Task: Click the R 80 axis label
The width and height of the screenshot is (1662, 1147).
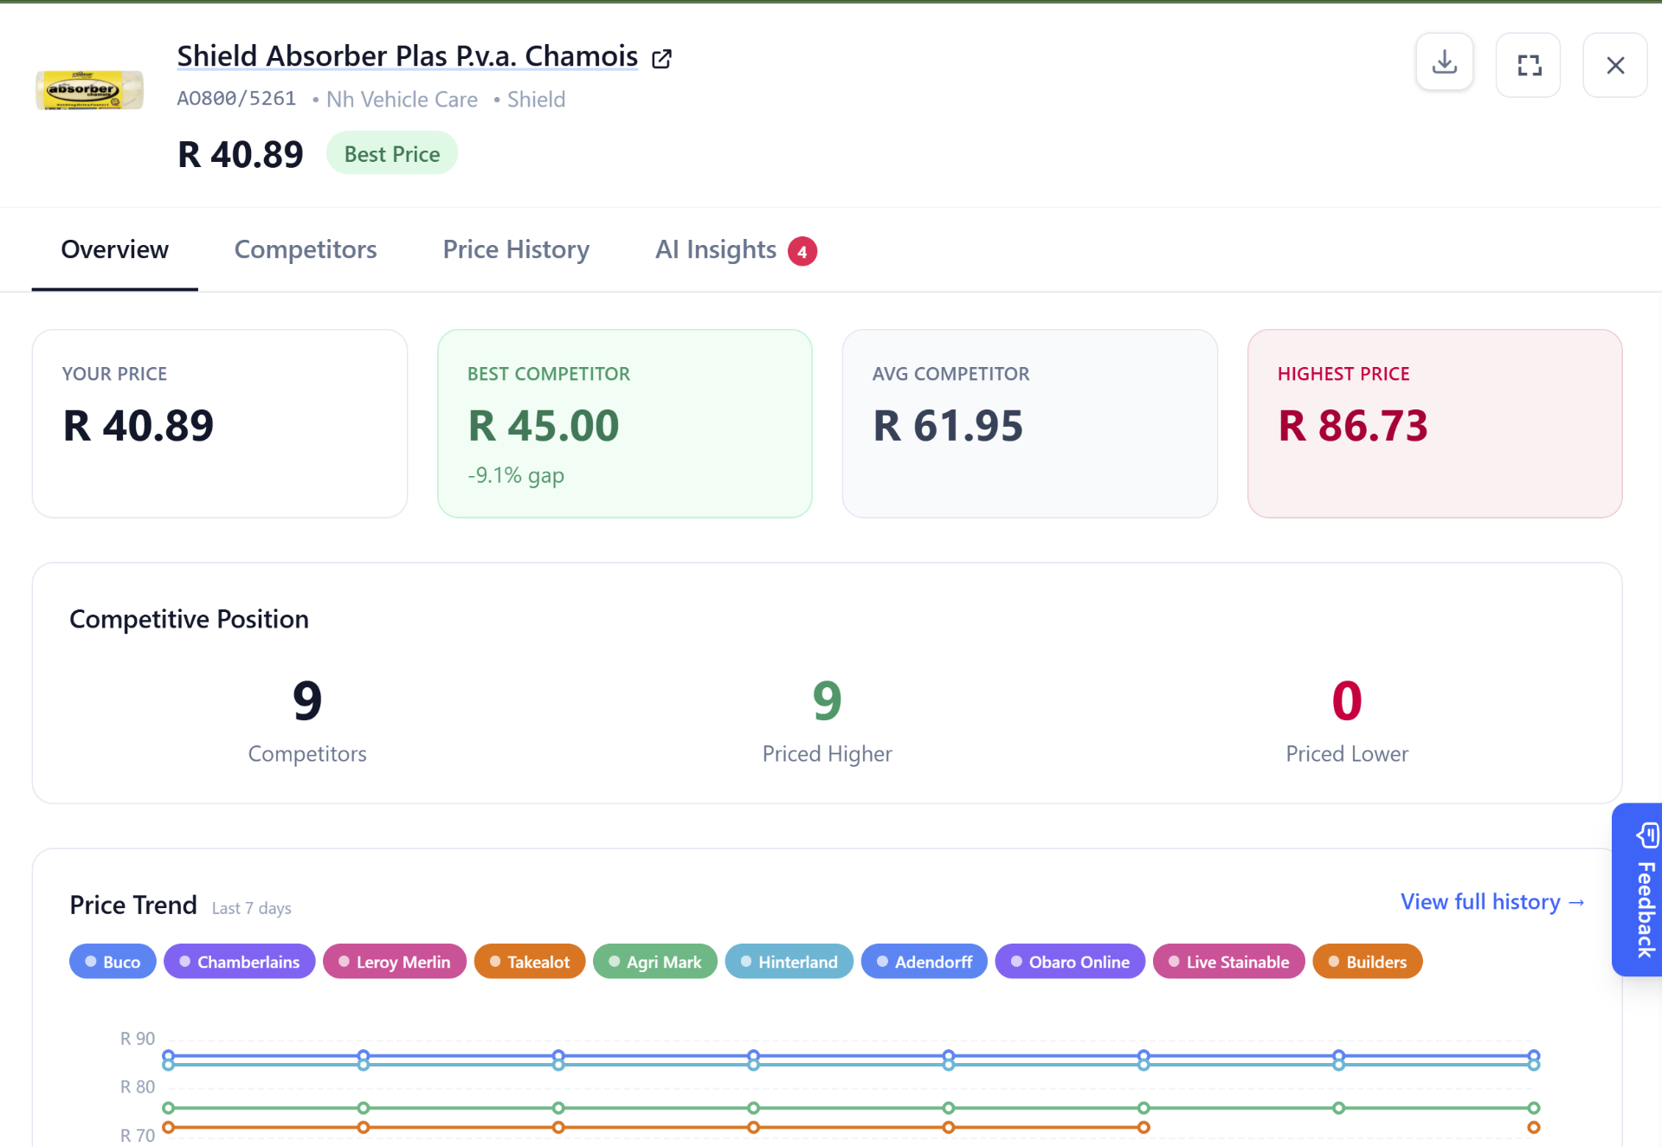Action: (x=138, y=1086)
